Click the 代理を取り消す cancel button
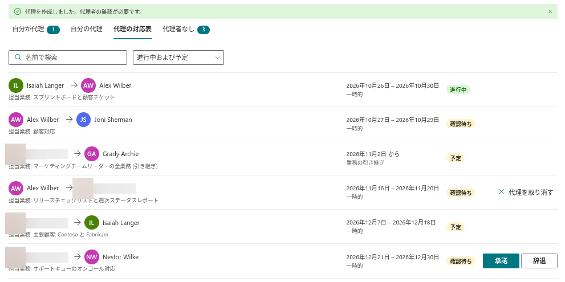This screenshot has height=282, width=565. click(x=525, y=193)
